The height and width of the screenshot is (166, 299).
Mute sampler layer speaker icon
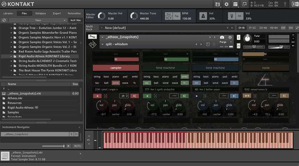(x=134, y=96)
